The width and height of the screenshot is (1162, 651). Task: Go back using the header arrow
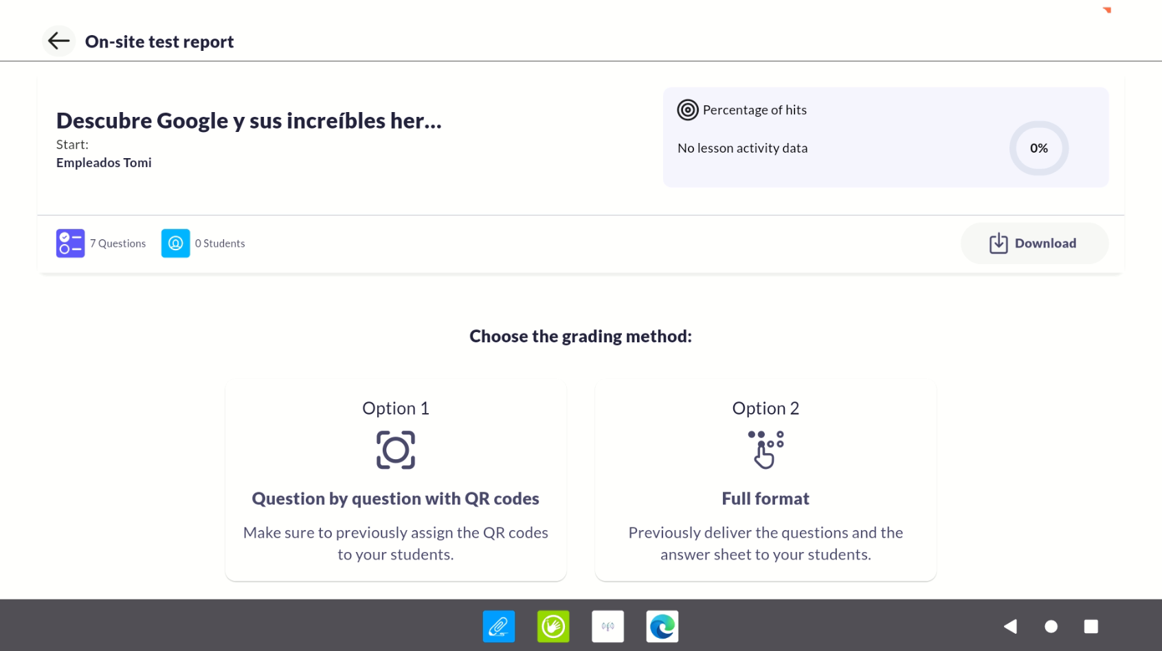58,41
